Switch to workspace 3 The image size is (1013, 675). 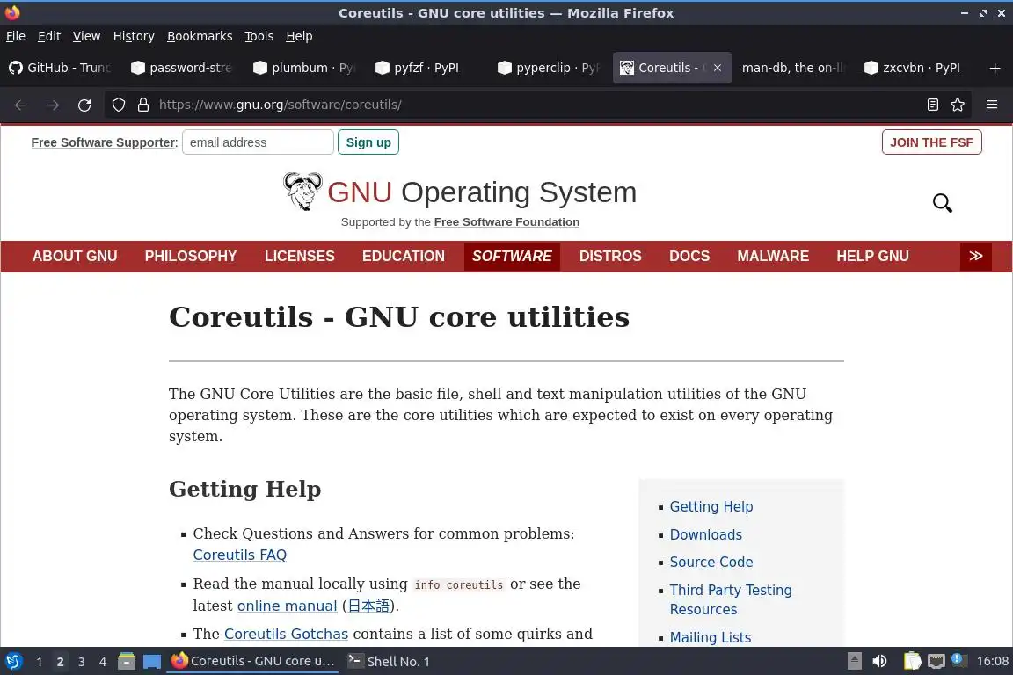(82, 662)
